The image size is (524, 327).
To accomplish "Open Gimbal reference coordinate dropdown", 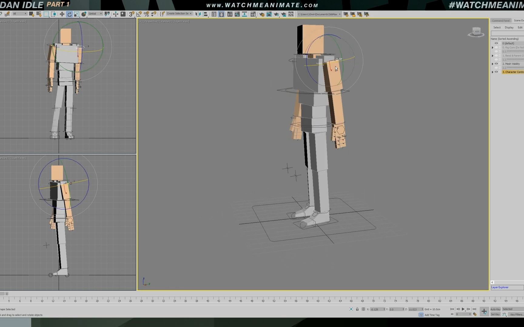I will (x=95, y=14).
